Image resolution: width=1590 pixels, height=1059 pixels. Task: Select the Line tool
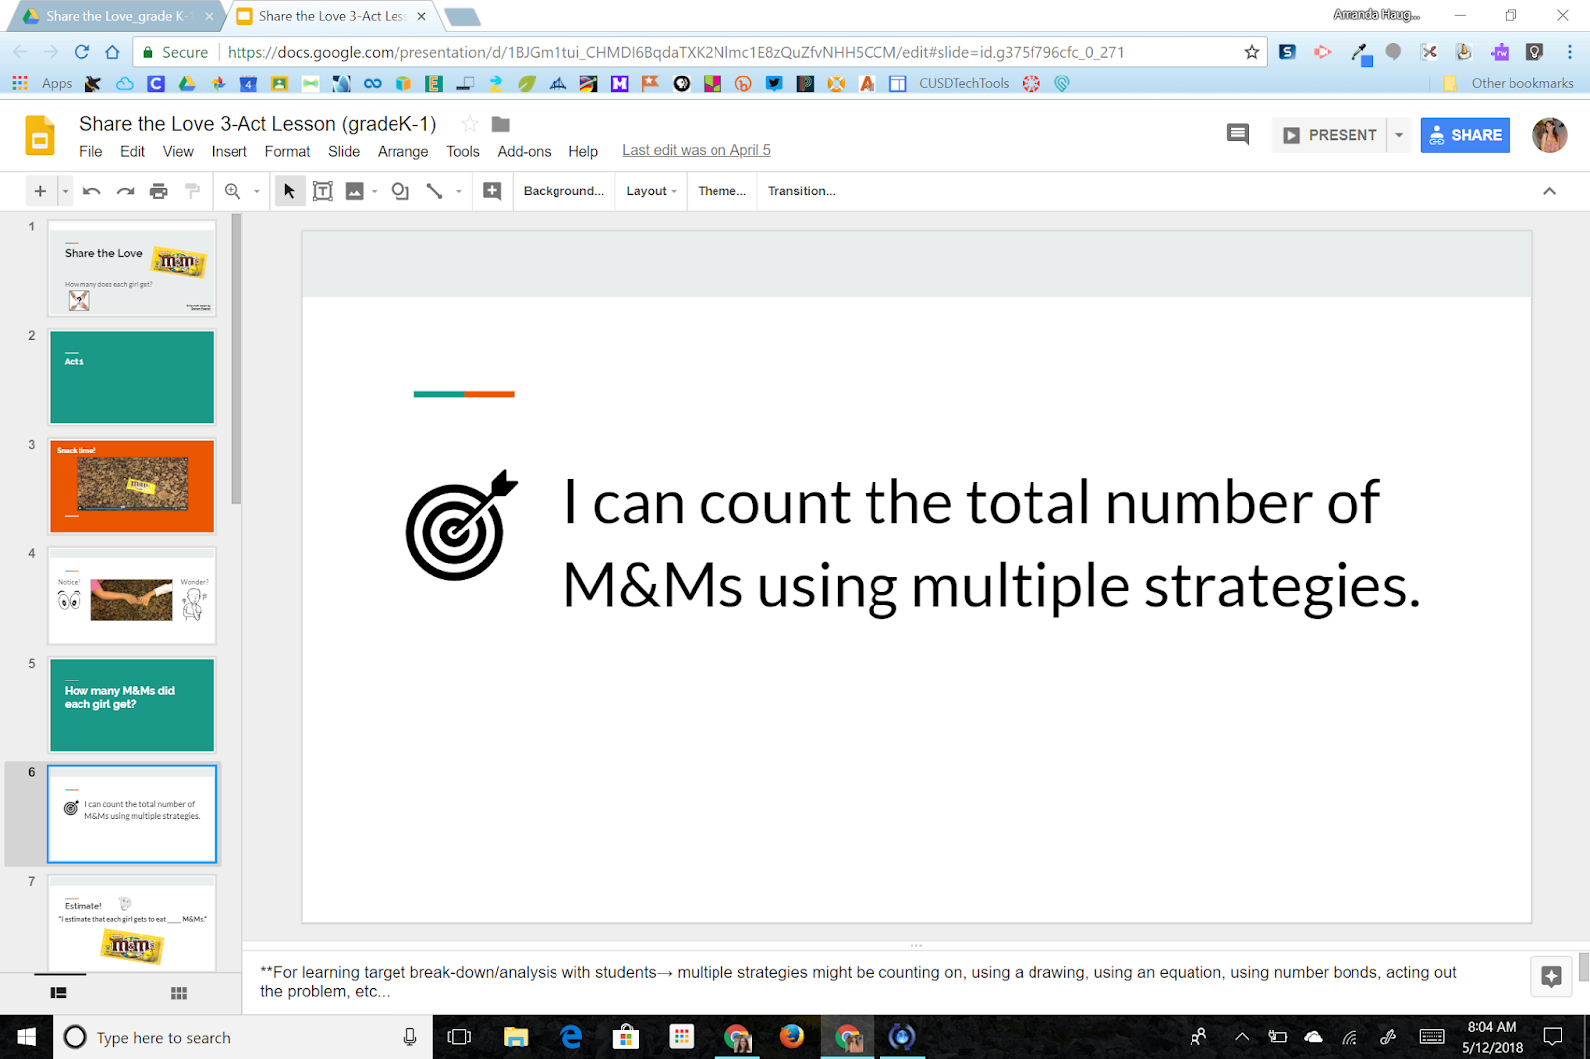pyautogui.click(x=434, y=191)
